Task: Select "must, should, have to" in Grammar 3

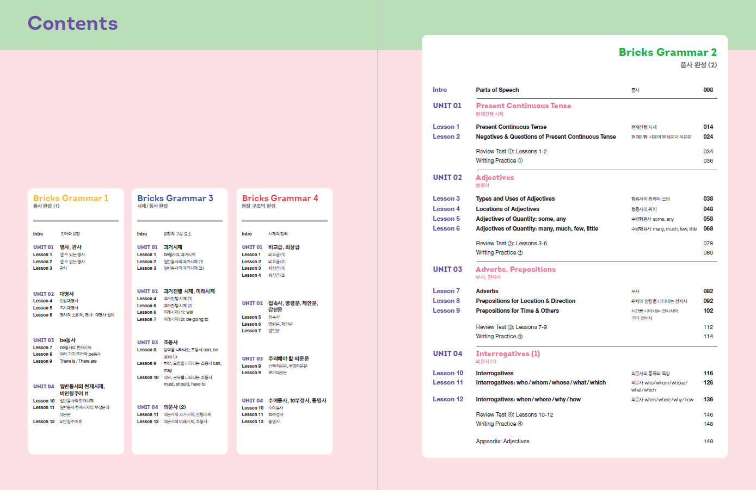Action: pyautogui.click(x=185, y=384)
